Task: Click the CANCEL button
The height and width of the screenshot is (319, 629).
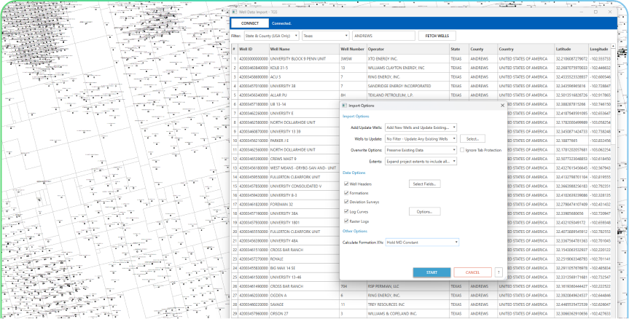Action: 472,272
